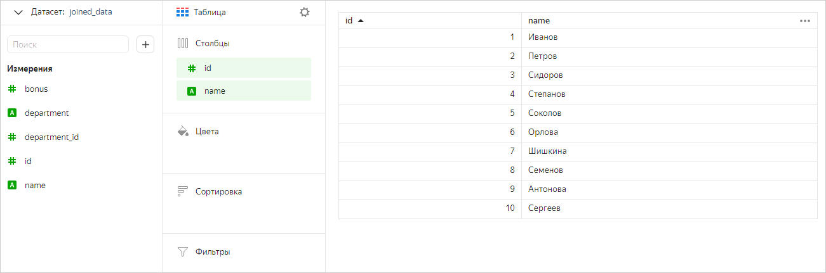Screen dimensions: 826x273
Task: Click the Filters funnel icon
Action: 183,251
